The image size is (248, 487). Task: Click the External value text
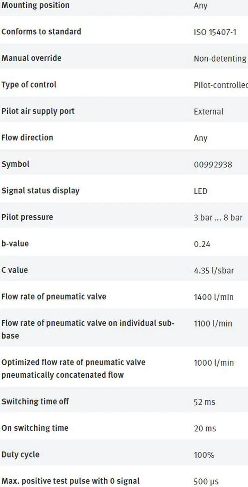[208, 112]
